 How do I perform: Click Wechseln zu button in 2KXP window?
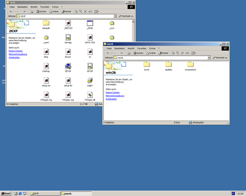tap(126, 16)
